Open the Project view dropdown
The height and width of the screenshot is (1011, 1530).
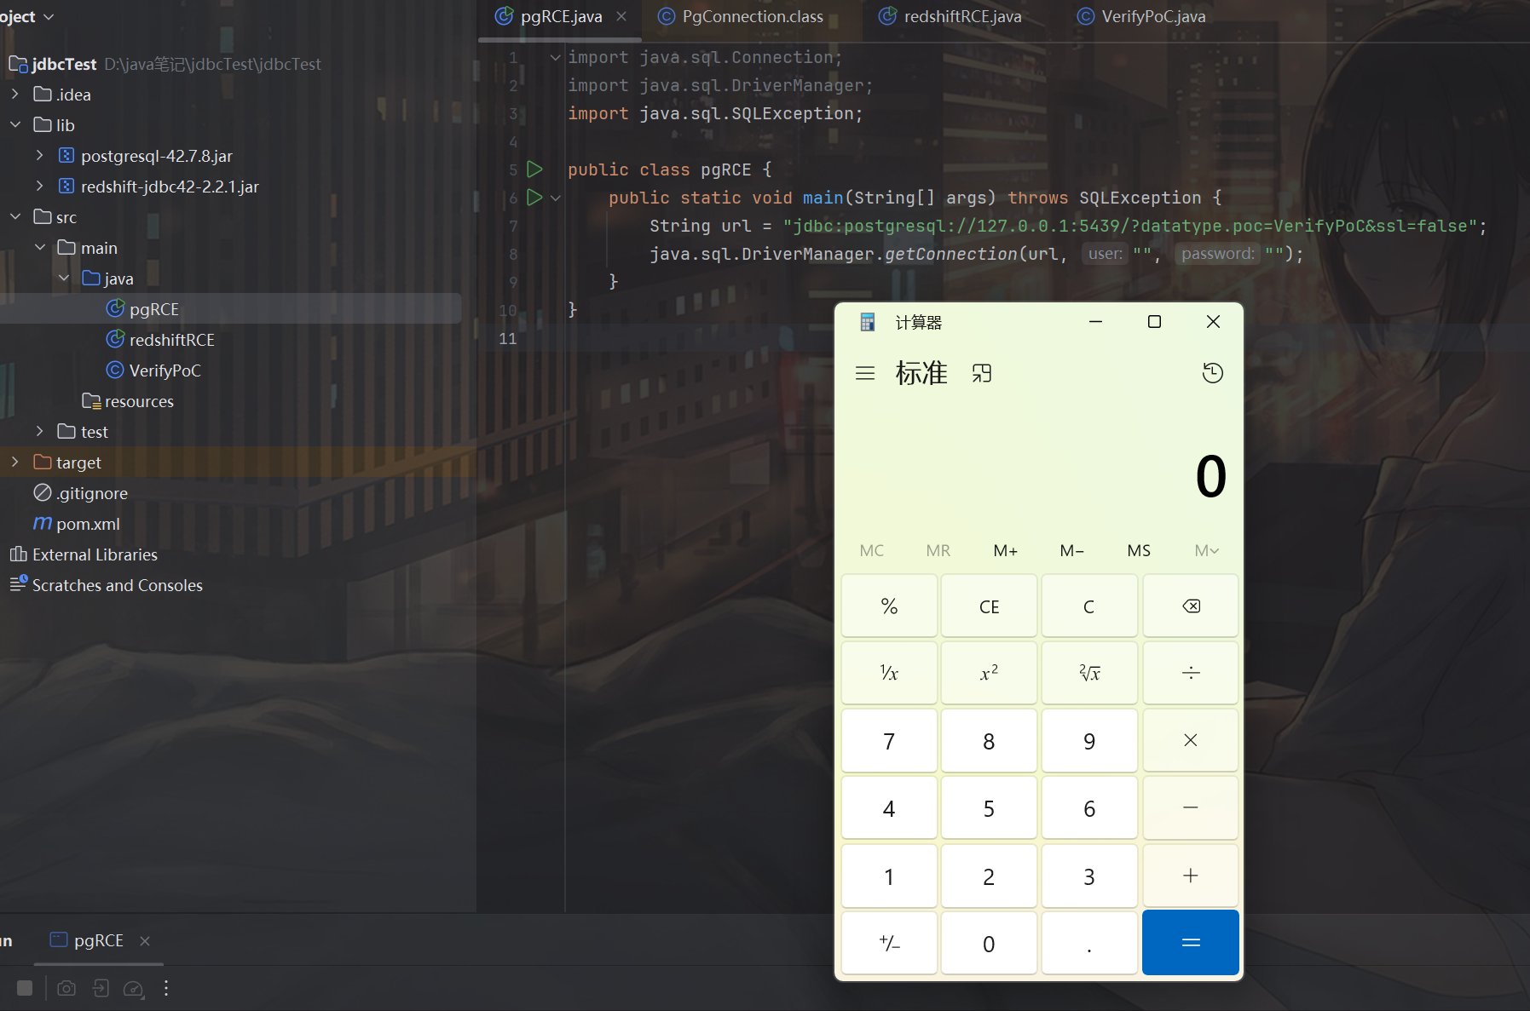tap(48, 17)
